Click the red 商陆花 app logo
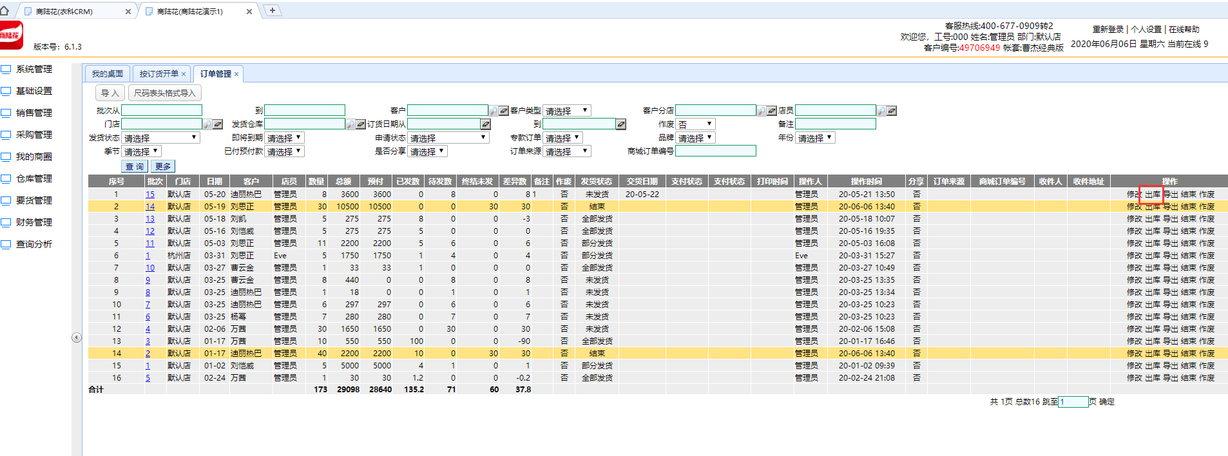This screenshot has height=456, width=1228. pyautogui.click(x=11, y=35)
